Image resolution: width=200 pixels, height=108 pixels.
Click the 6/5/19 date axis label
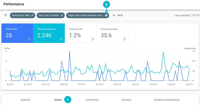135,84
